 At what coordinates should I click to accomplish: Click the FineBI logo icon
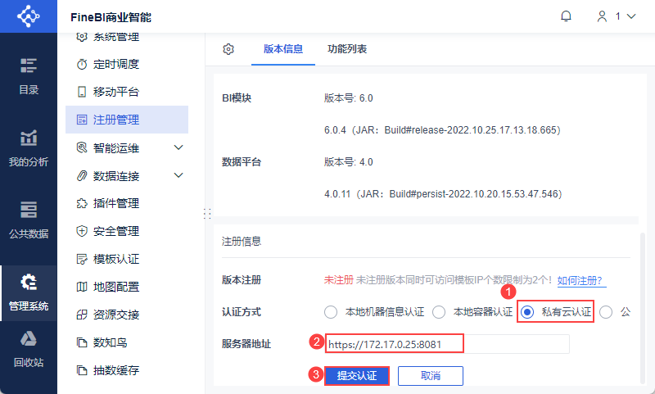pyautogui.click(x=28, y=16)
